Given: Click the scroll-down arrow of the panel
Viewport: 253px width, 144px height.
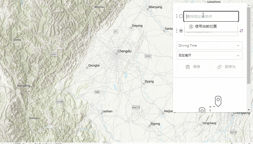Looking at the screenshot, I should tap(249, 110).
